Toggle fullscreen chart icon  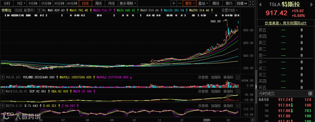pyautogui.click(x=251, y=3)
